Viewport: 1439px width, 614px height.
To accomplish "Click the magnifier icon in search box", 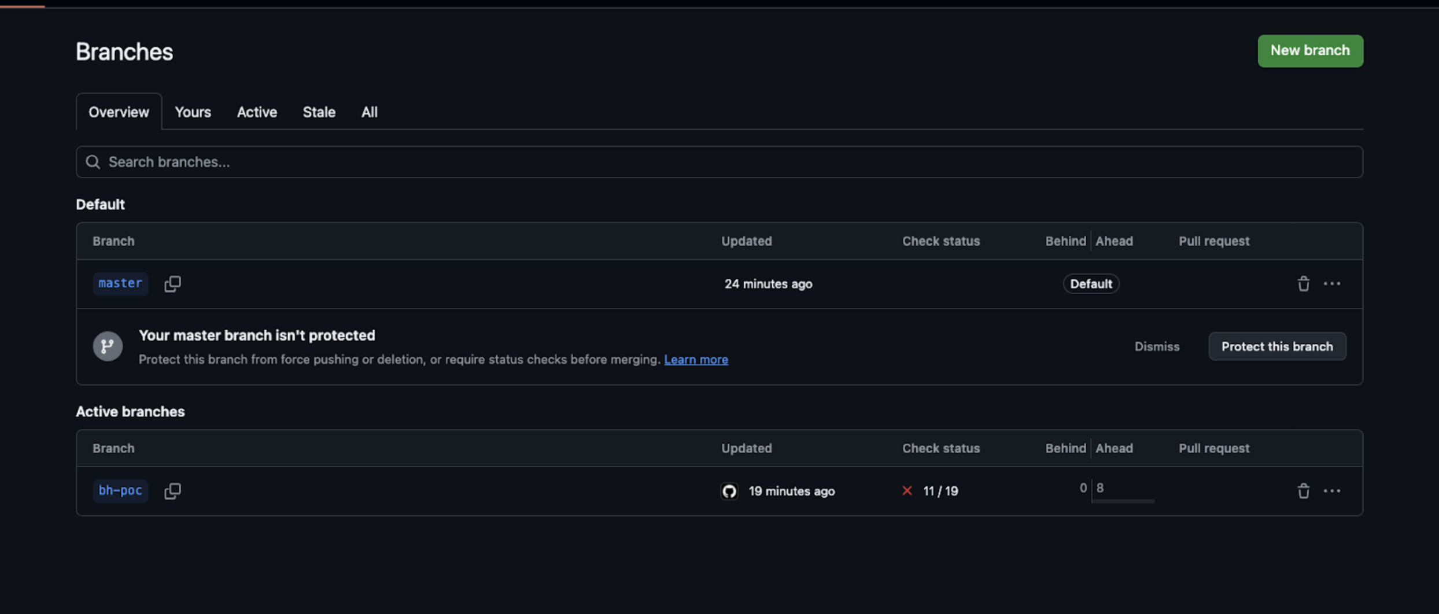I will (93, 162).
